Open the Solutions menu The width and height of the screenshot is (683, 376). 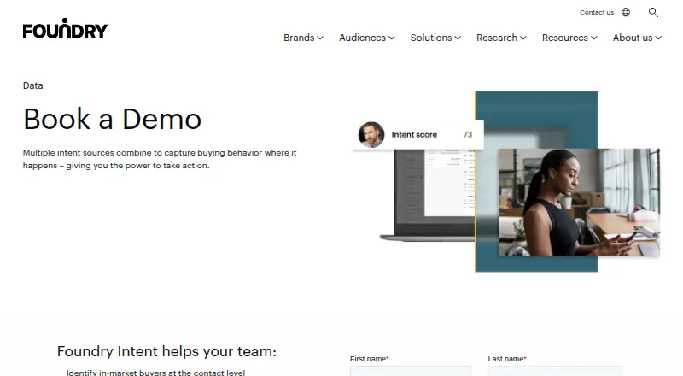point(435,38)
